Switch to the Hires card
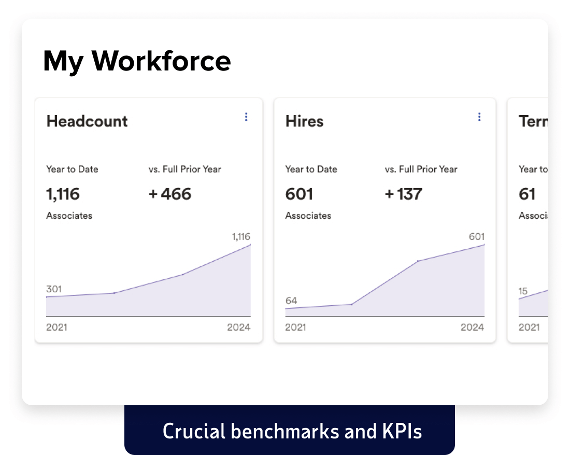Image resolution: width=570 pixels, height=455 pixels. tap(384, 218)
